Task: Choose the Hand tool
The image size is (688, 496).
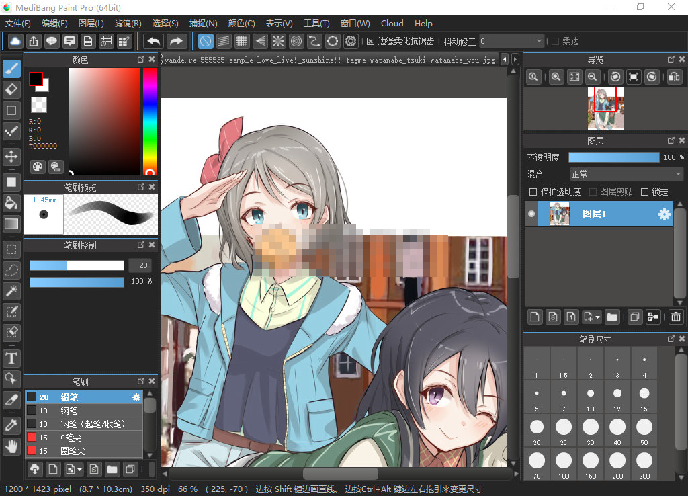Action: click(x=11, y=446)
